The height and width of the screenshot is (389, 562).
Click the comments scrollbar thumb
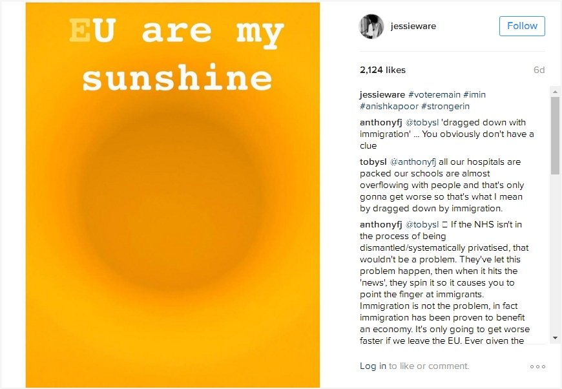(555, 136)
